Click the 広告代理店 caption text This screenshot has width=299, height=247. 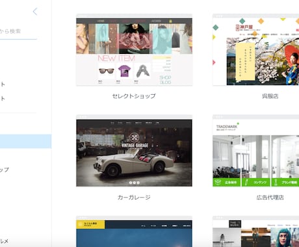(270, 197)
